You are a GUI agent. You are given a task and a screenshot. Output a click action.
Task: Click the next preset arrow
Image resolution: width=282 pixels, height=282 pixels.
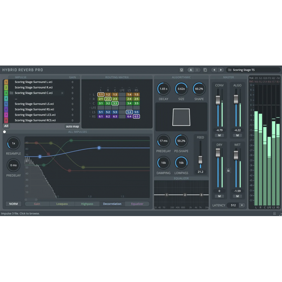[x=221, y=70]
